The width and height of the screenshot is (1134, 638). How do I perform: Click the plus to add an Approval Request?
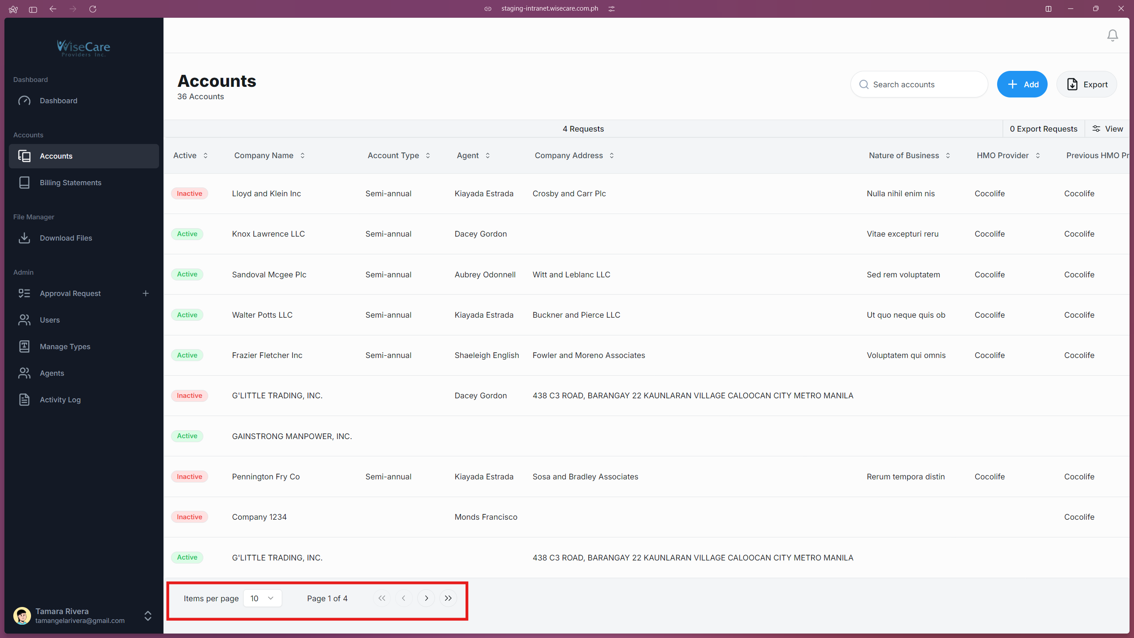(x=146, y=293)
